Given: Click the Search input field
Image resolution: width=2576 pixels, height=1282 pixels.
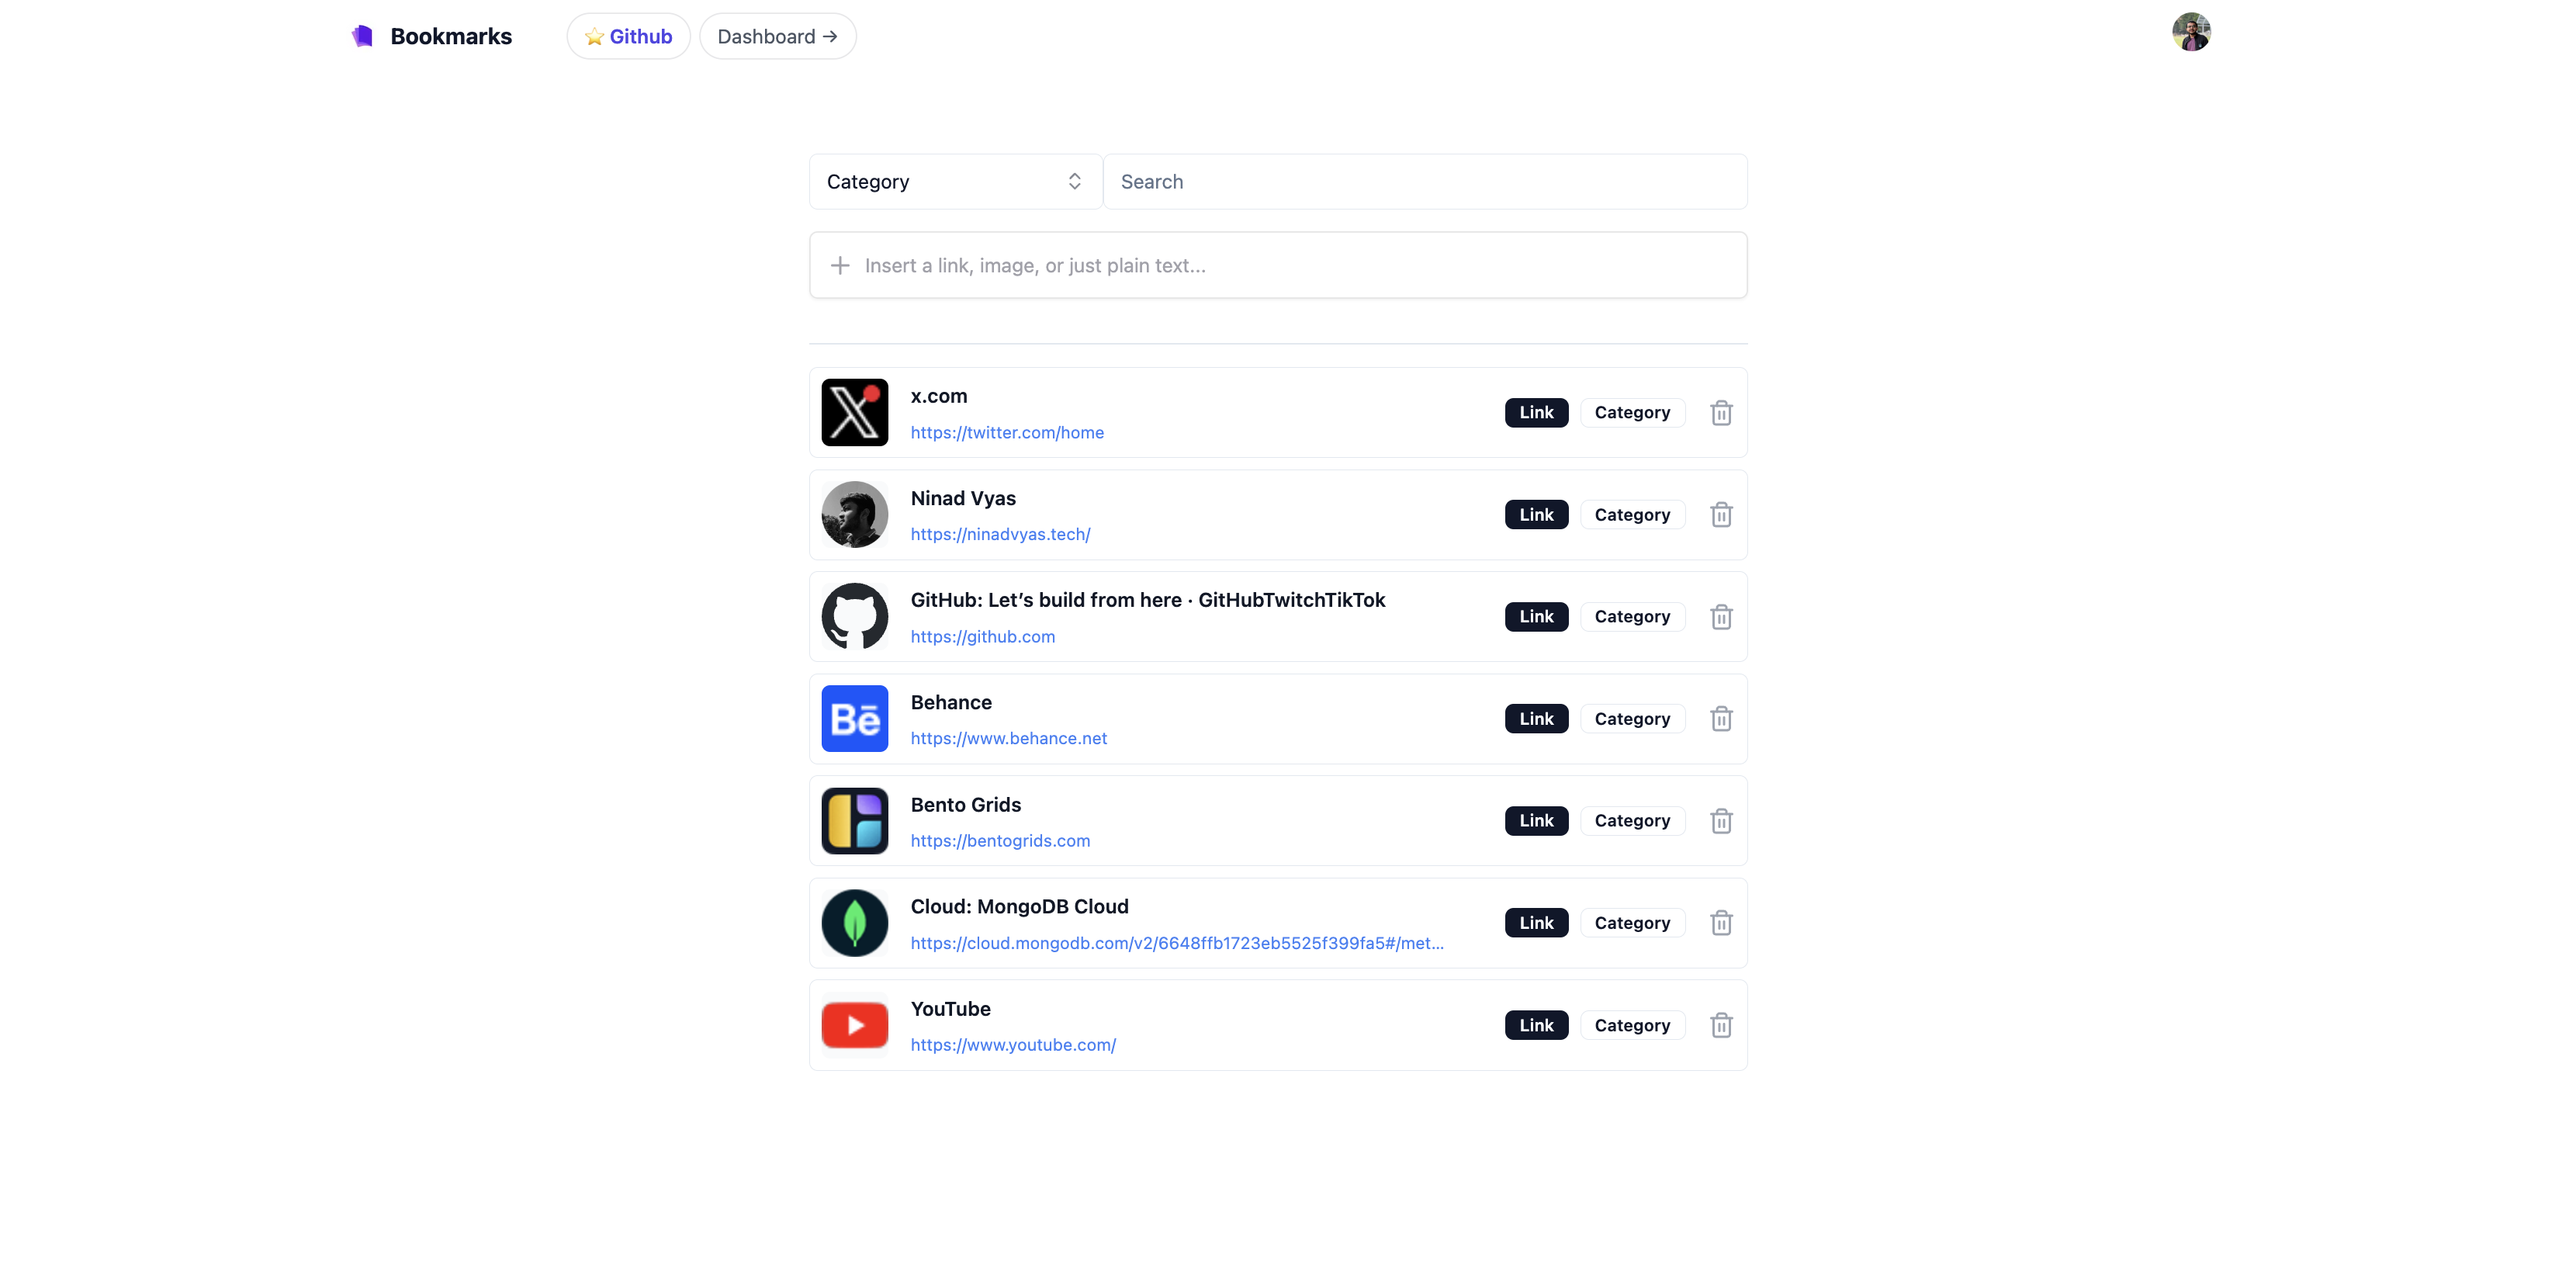Looking at the screenshot, I should 1425,181.
